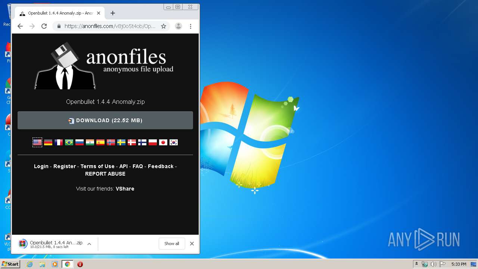
Task: Open the Register link
Action: 65,166
